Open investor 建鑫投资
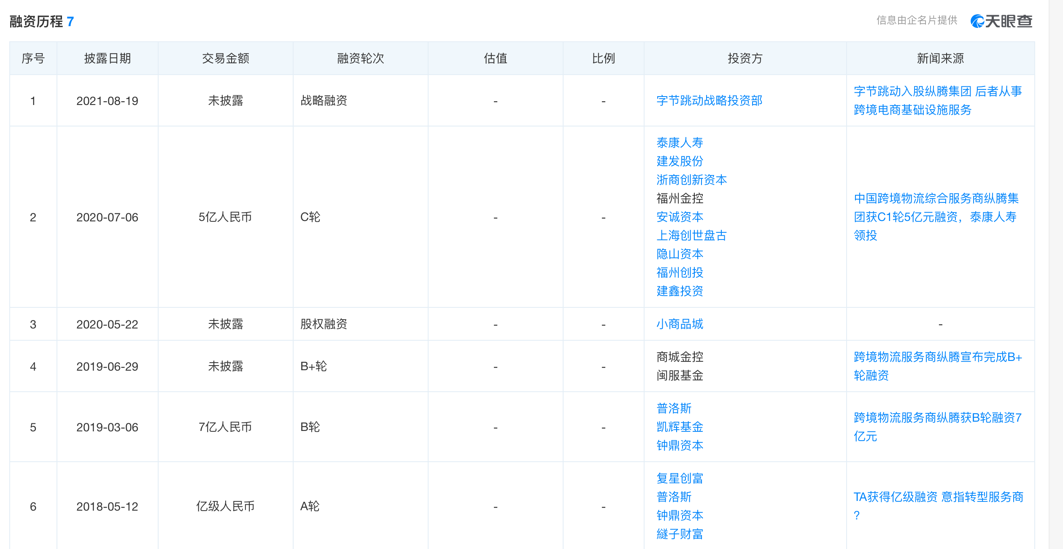Image resolution: width=1063 pixels, height=549 pixels. tap(680, 291)
